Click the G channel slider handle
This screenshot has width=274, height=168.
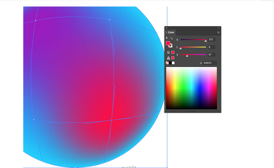tap(181, 48)
